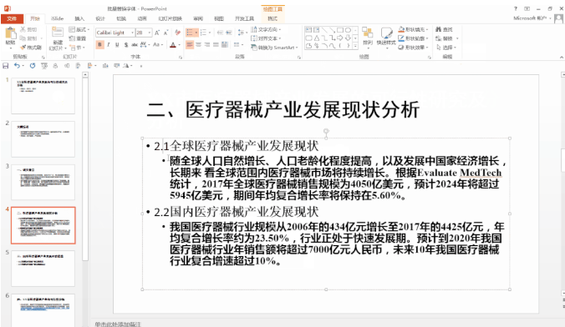
Task: Switch to 开发工具 Developer tab
Action: pos(244,18)
